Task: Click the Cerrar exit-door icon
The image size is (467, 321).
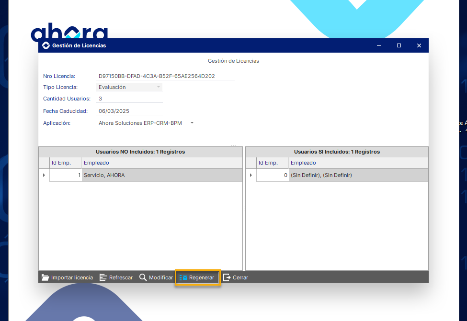Action: (x=227, y=277)
